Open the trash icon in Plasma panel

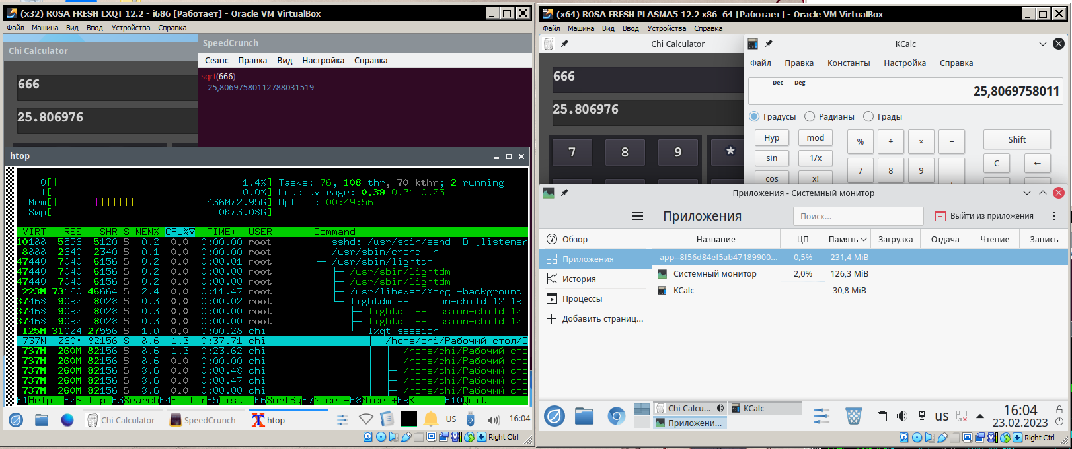854,416
